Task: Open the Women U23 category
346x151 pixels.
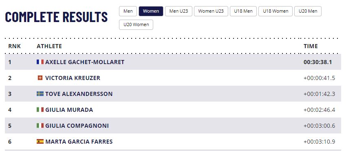Action: pos(211,11)
